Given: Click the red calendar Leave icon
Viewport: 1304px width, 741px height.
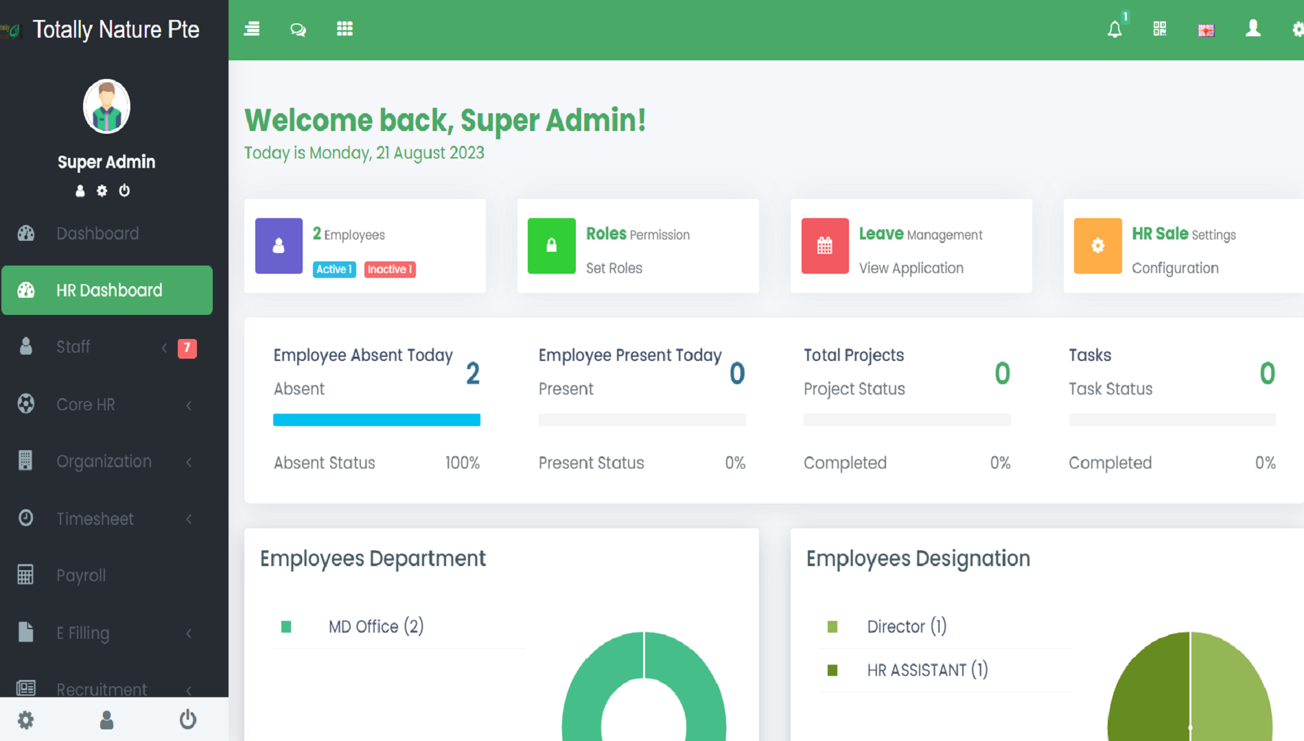Looking at the screenshot, I should coord(825,246).
